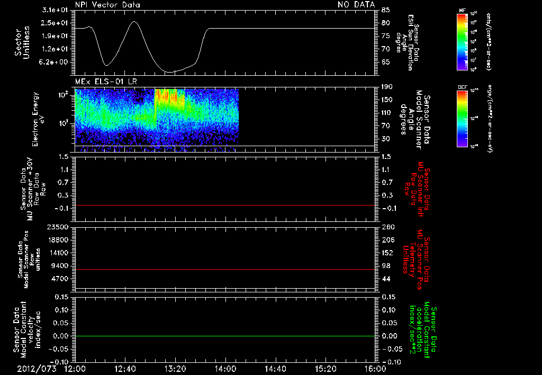The width and height of the screenshot is (542, 375).
Task: Click the 110 tick on scanner angle axis
Action: point(386,113)
